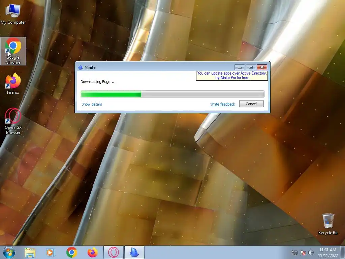345x259 pixels.
Task: Click the Try Ninite Pro for free banner
Action: point(232,76)
